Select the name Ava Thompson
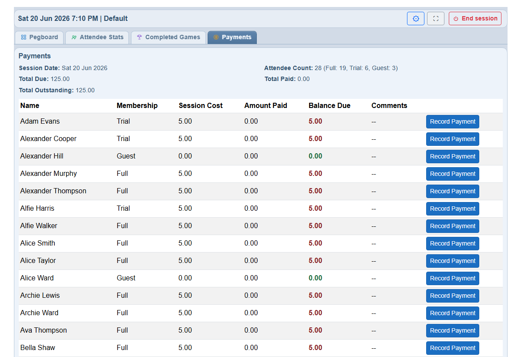The width and height of the screenshot is (518, 357). tap(44, 330)
